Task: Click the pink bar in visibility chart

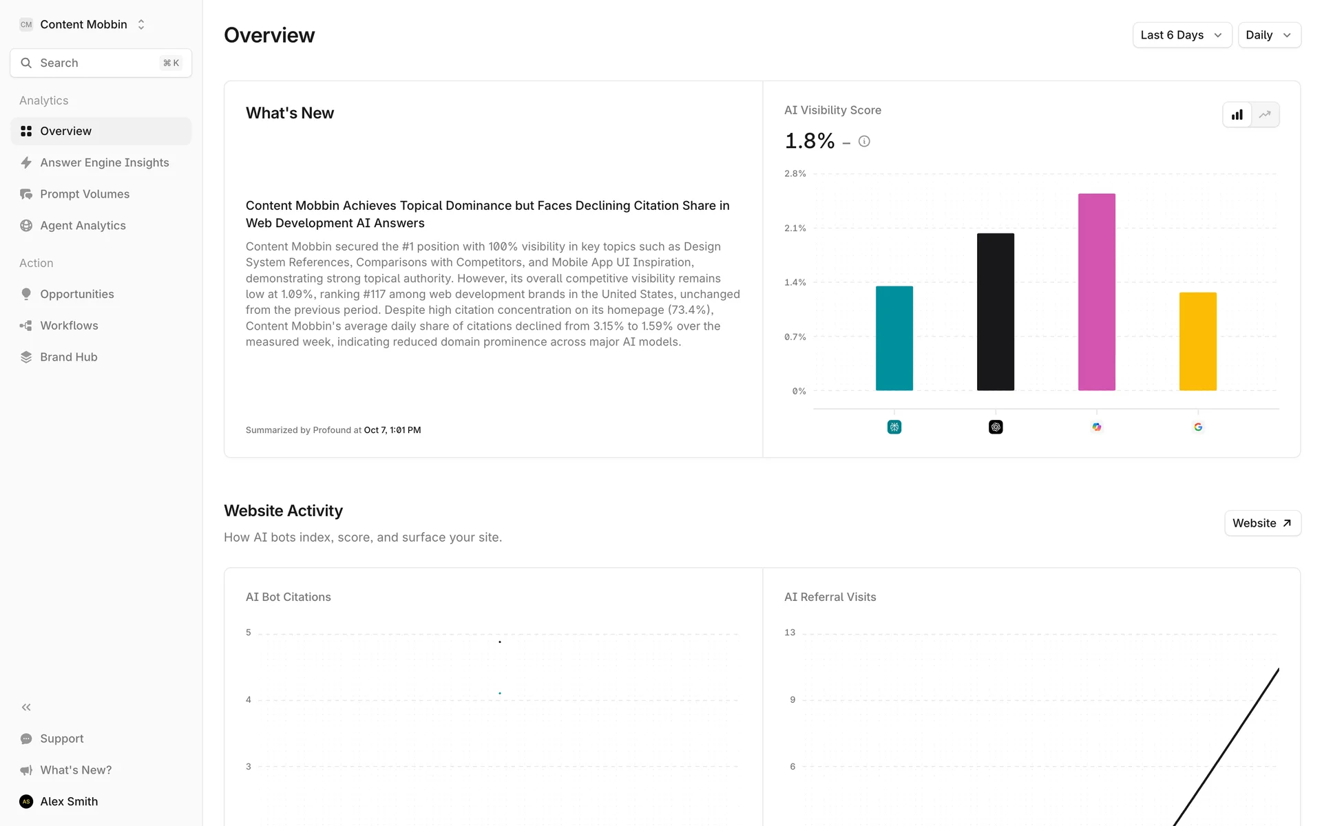Action: [1096, 292]
